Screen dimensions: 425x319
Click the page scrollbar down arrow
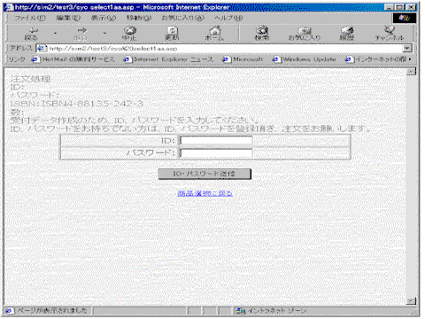pos(411,301)
